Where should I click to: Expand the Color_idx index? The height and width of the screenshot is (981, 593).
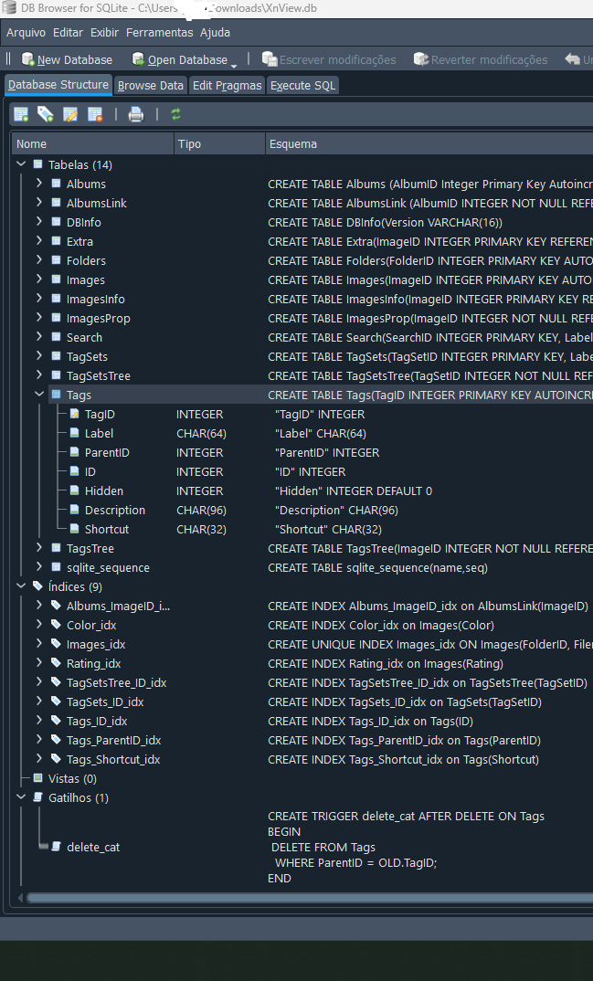(x=39, y=625)
